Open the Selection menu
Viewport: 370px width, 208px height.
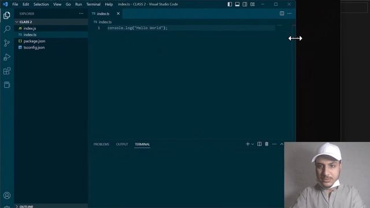(41, 4)
